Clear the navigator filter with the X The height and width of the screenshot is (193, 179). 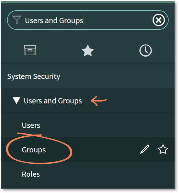click(x=159, y=20)
